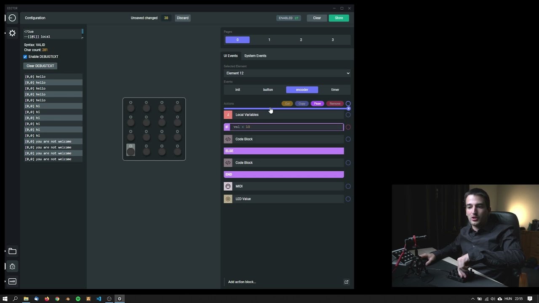Select the timer event
Screen dimensions: 539x303
coord(335,90)
